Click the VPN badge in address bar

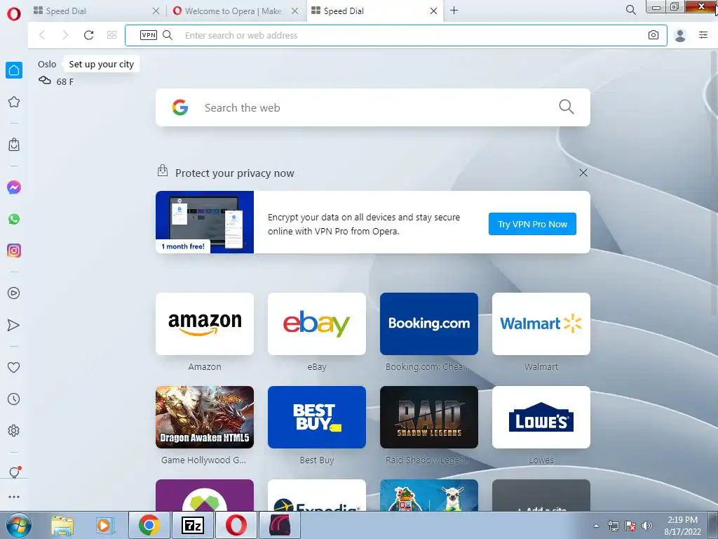point(149,35)
